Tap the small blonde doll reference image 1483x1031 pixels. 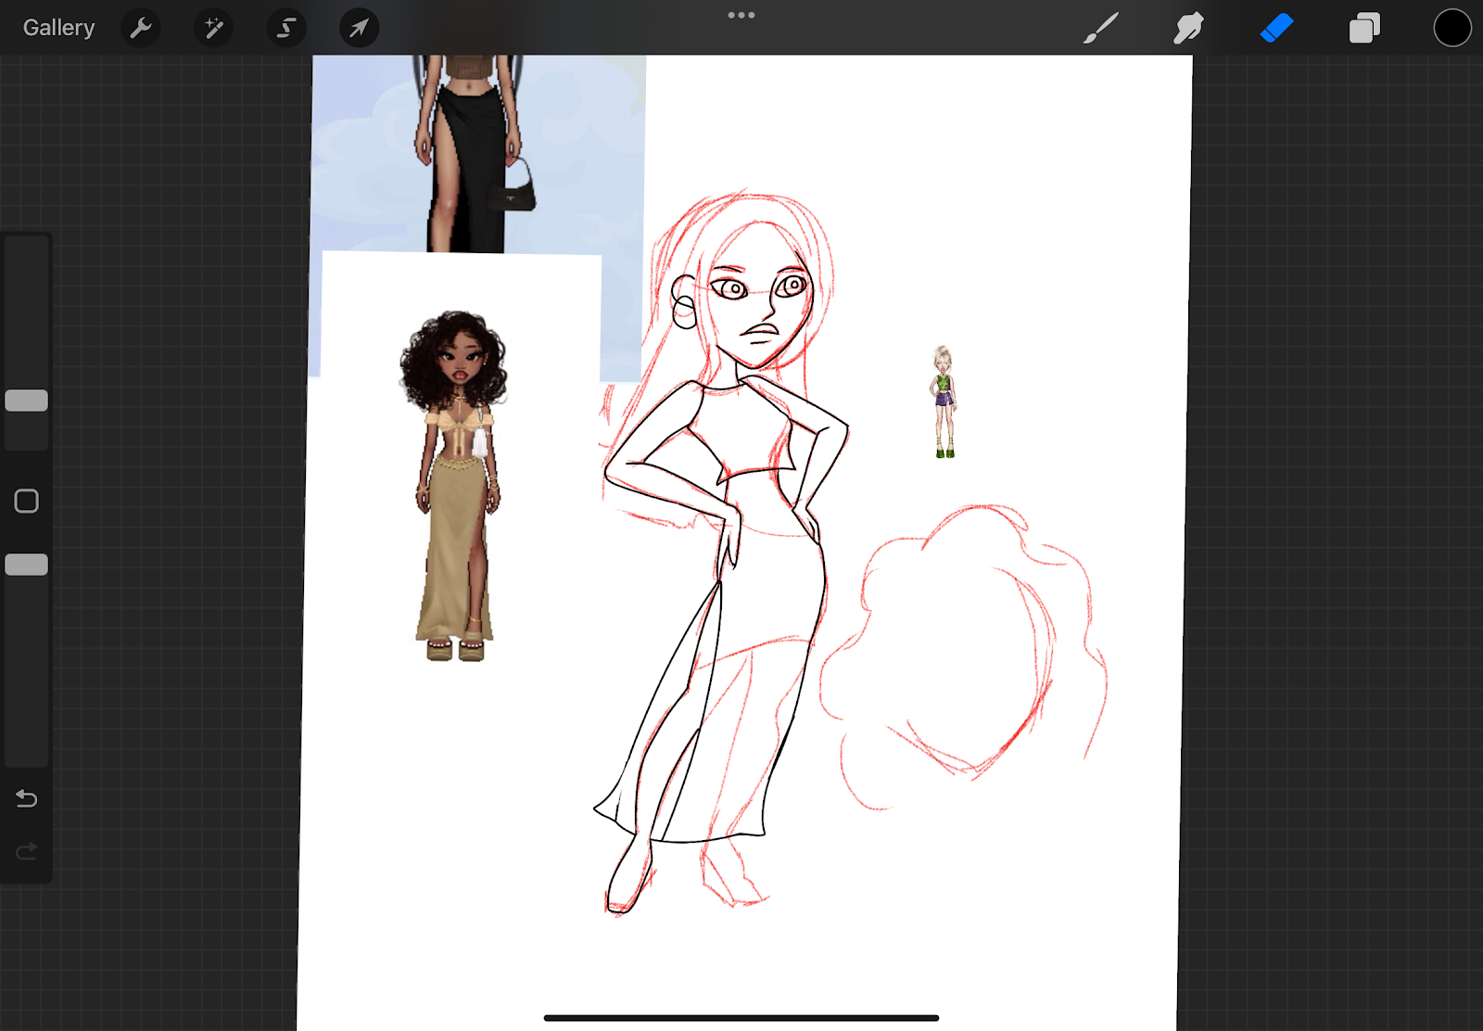click(943, 402)
